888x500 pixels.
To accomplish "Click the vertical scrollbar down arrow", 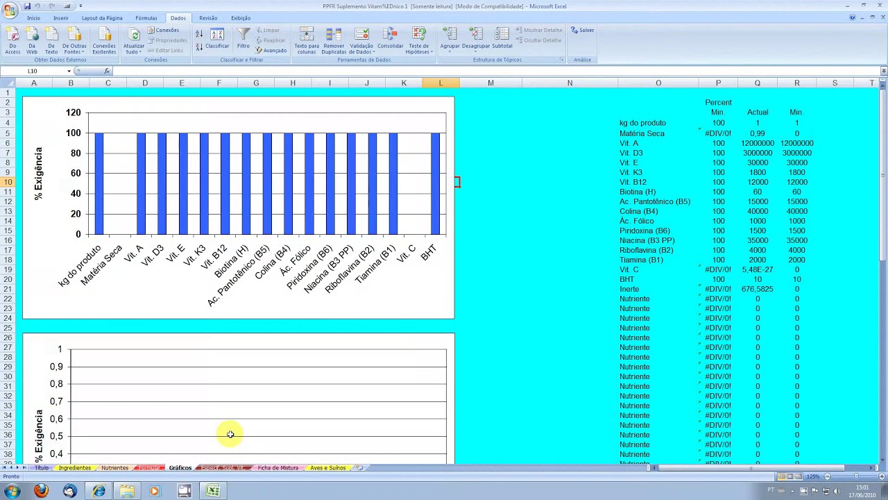I will (883, 459).
